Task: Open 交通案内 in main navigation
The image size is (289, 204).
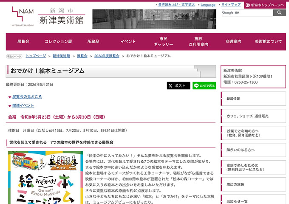Action: click(x=233, y=42)
